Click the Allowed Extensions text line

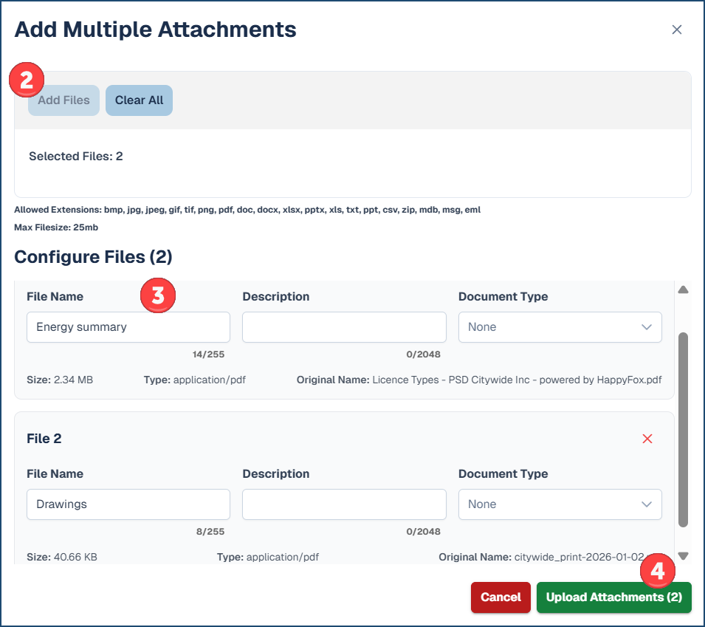[247, 210]
